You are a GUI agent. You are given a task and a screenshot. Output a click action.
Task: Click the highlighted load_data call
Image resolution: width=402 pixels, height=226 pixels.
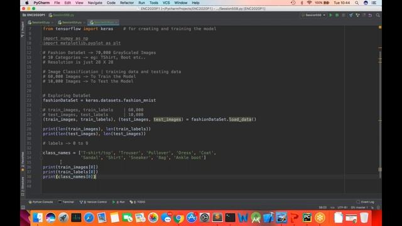pos(240,119)
